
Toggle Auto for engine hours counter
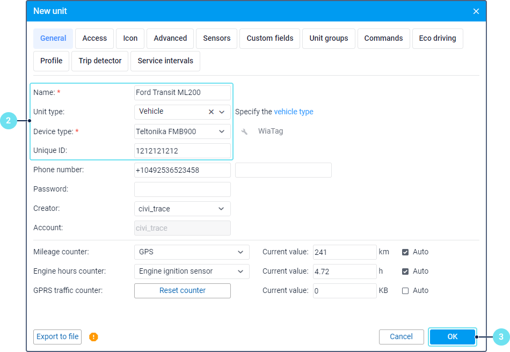[x=405, y=272]
